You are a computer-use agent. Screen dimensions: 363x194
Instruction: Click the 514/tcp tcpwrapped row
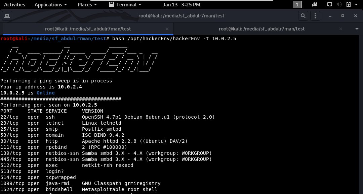coord(38,177)
